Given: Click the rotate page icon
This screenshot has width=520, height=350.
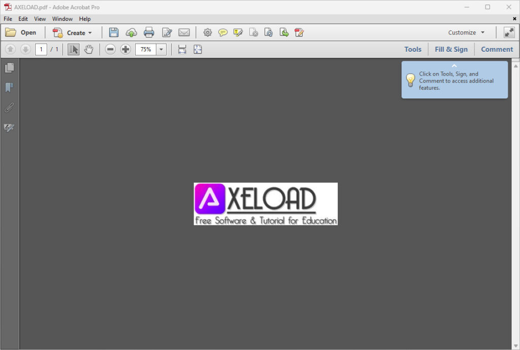Looking at the screenshot, I should pos(269,32).
